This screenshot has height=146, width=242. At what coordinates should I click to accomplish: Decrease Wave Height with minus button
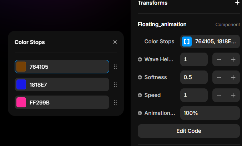coord(219,59)
